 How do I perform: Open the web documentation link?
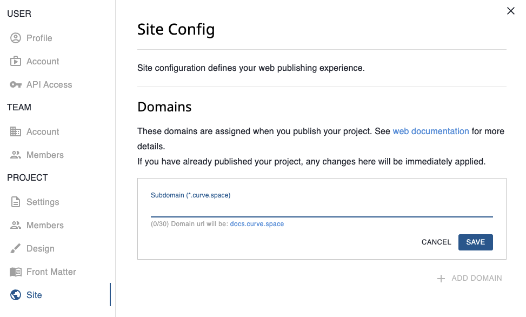[431, 131]
